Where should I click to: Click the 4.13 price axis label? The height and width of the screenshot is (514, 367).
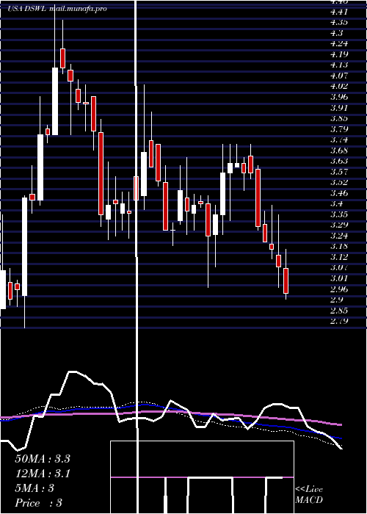click(x=339, y=65)
